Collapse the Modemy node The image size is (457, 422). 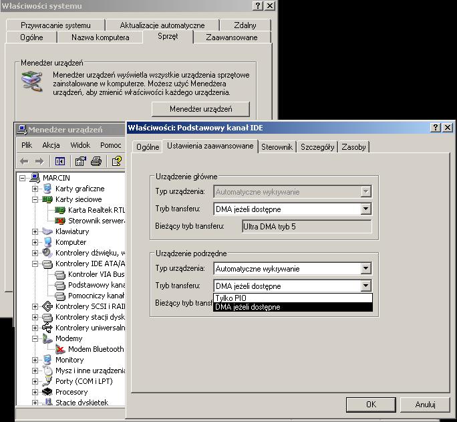(35, 338)
